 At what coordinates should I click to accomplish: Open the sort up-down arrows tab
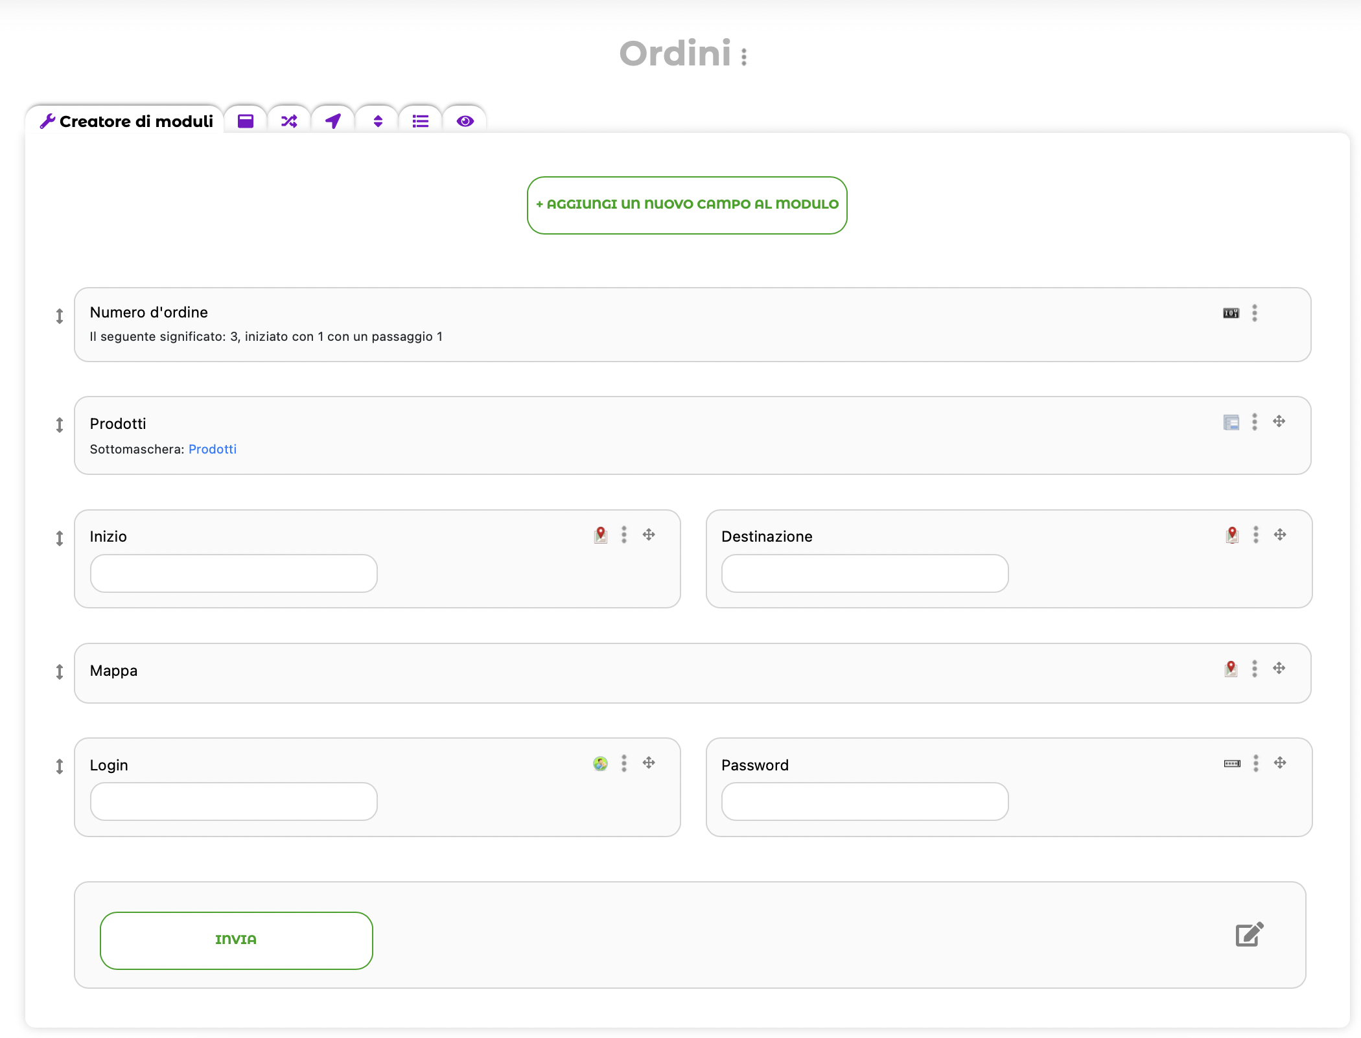point(377,121)
